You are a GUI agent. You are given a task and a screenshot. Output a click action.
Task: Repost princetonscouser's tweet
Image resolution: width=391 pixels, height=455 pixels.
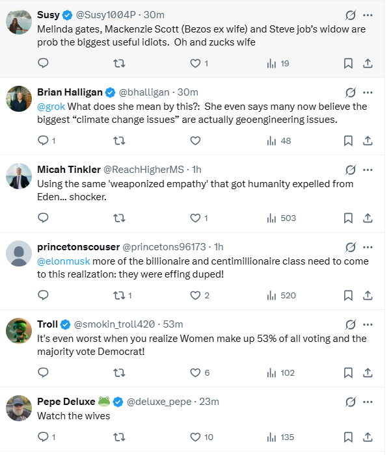click(120, 295)
